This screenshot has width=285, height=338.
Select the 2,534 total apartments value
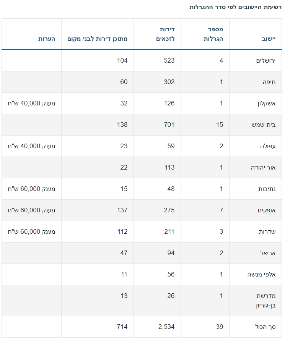tap(166, 327)
